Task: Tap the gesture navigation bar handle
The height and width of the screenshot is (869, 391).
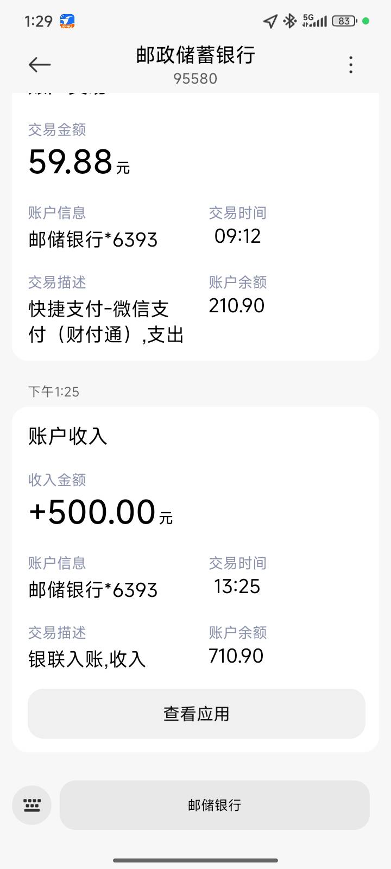Action: [x=195, y=860]
